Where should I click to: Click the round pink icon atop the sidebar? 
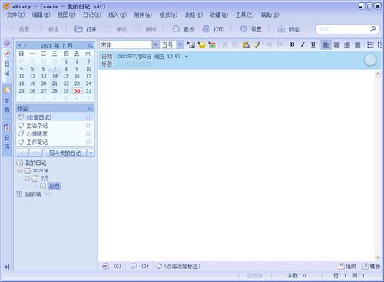(x=7, y=43)
